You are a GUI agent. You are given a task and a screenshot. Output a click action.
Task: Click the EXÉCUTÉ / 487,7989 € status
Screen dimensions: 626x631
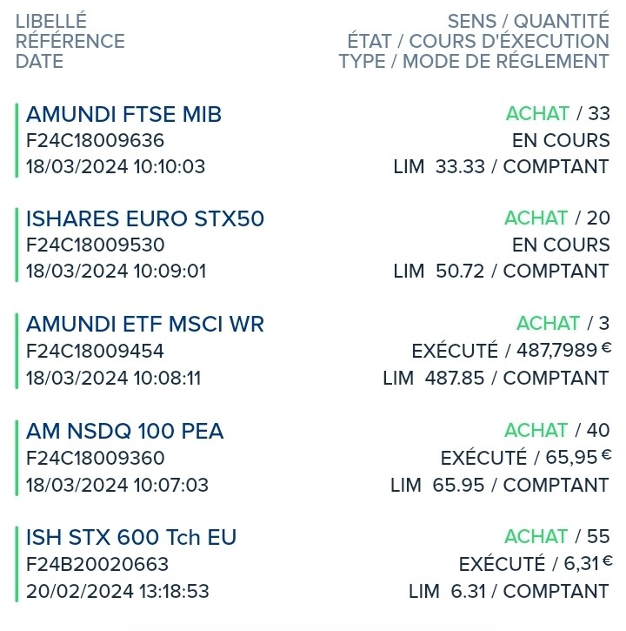pyautogui.click(x=511, y=351)
